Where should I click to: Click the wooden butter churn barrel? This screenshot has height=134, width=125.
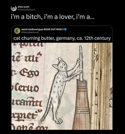[82, 105]
